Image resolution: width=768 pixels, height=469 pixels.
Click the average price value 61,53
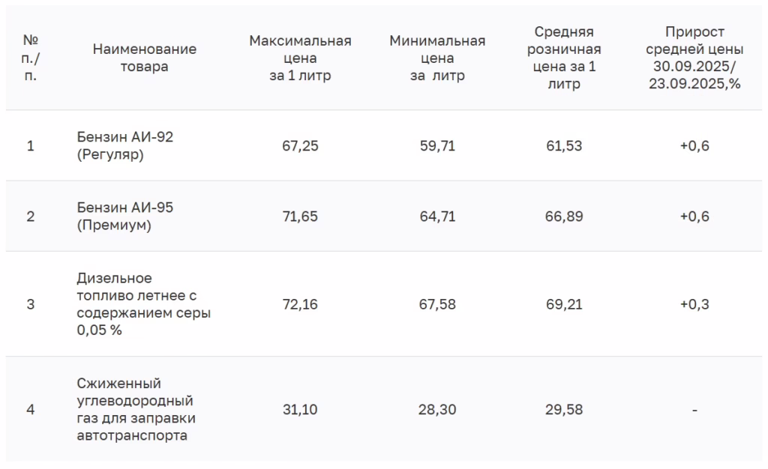pos(564,146)
